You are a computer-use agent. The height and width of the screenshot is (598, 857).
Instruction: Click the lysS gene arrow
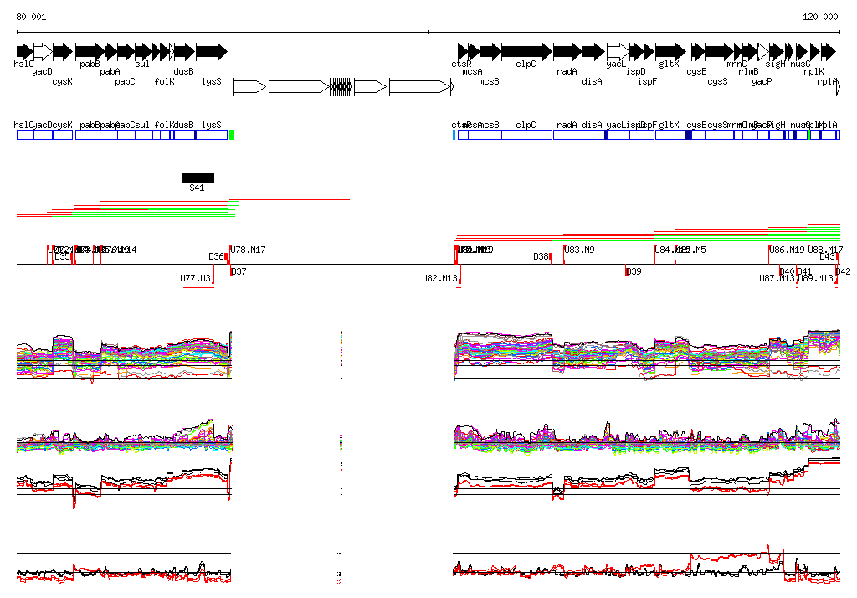[212, 52]
